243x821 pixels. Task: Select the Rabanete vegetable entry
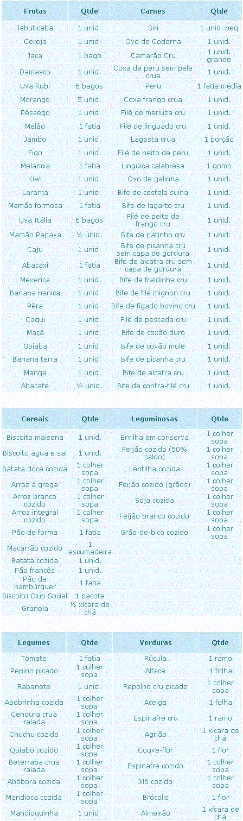point(34,687)
